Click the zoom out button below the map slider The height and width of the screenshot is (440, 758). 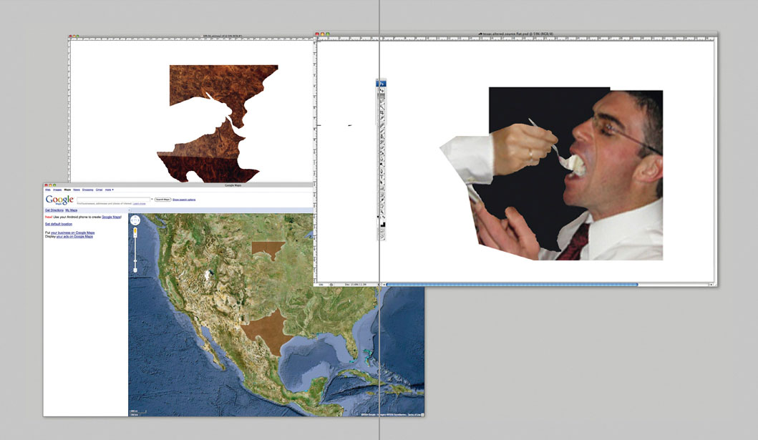[x=135, y=270]
